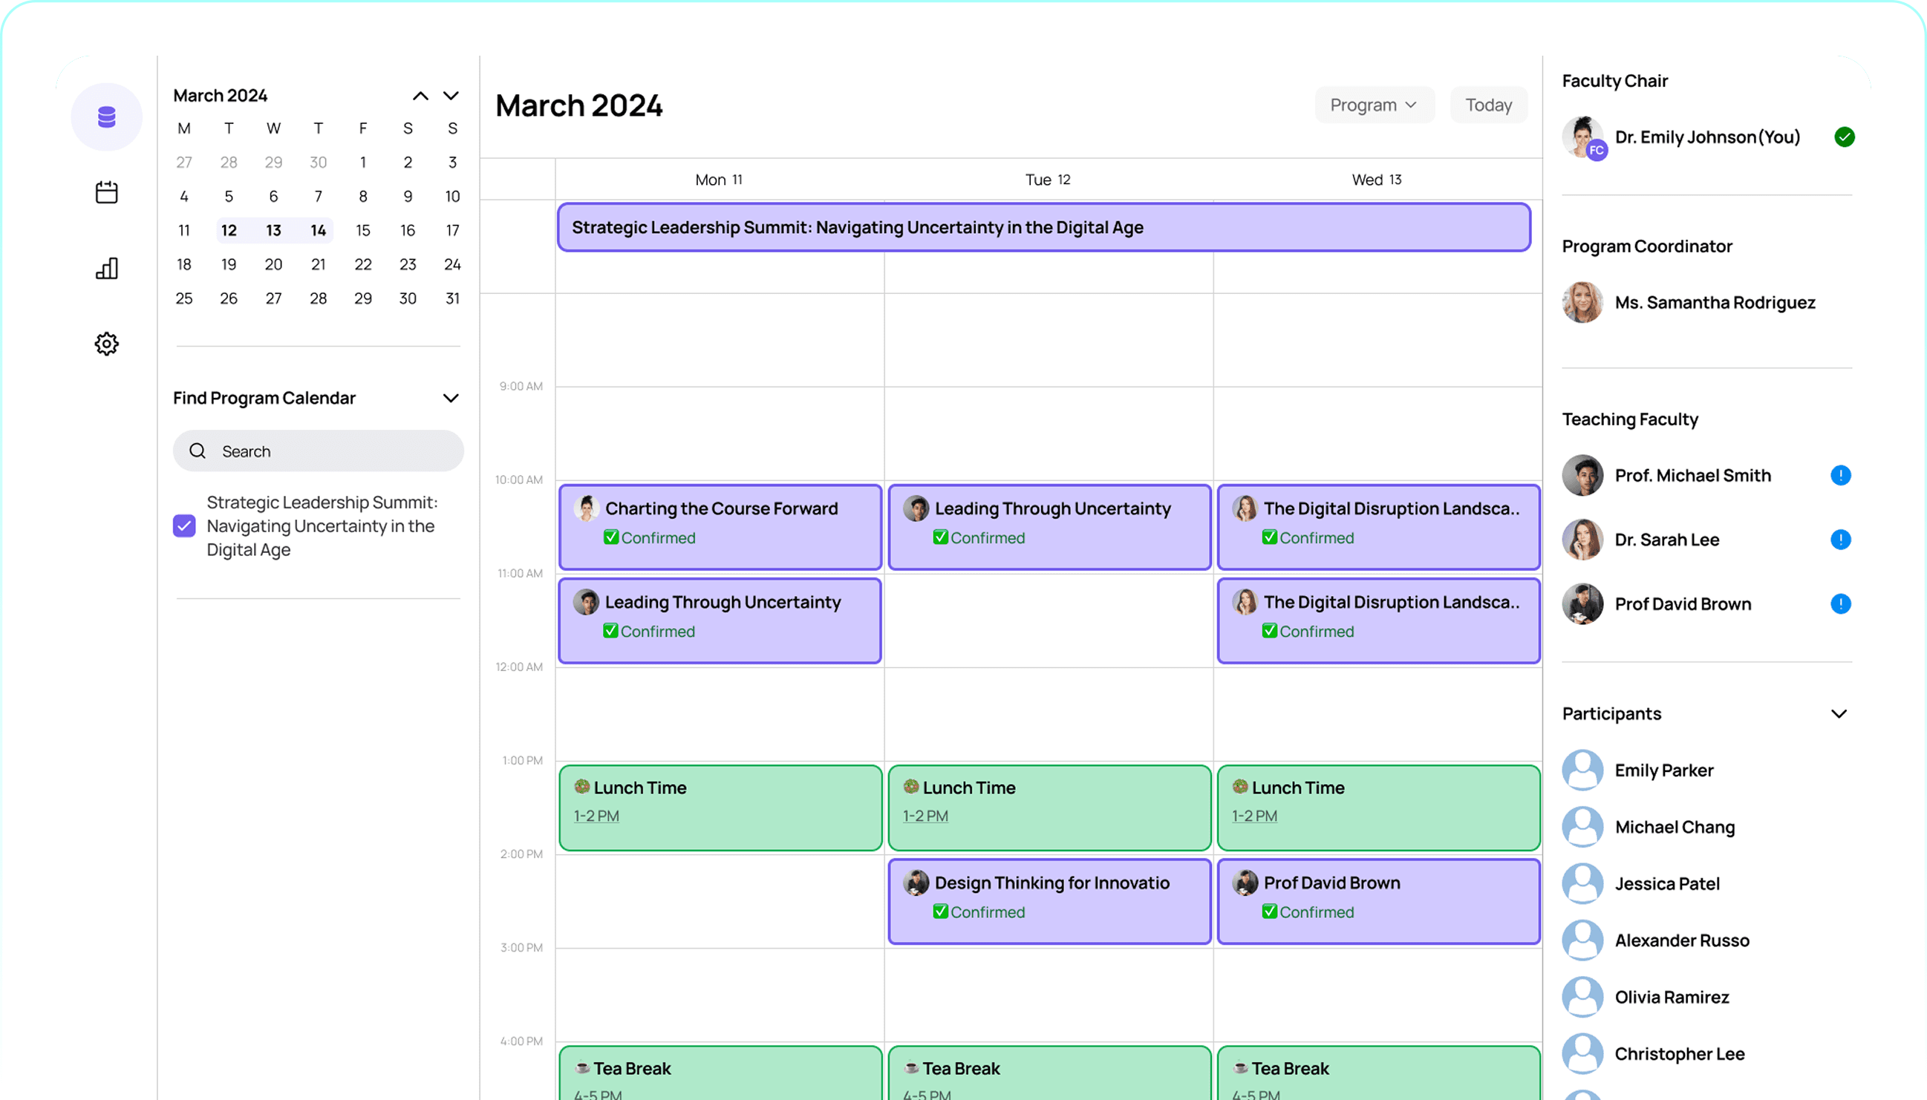Viewport: 1927px width, 1100px height.
Task: Click Olivia Ramirez's participant avatar
Action: coord(1582,997)
